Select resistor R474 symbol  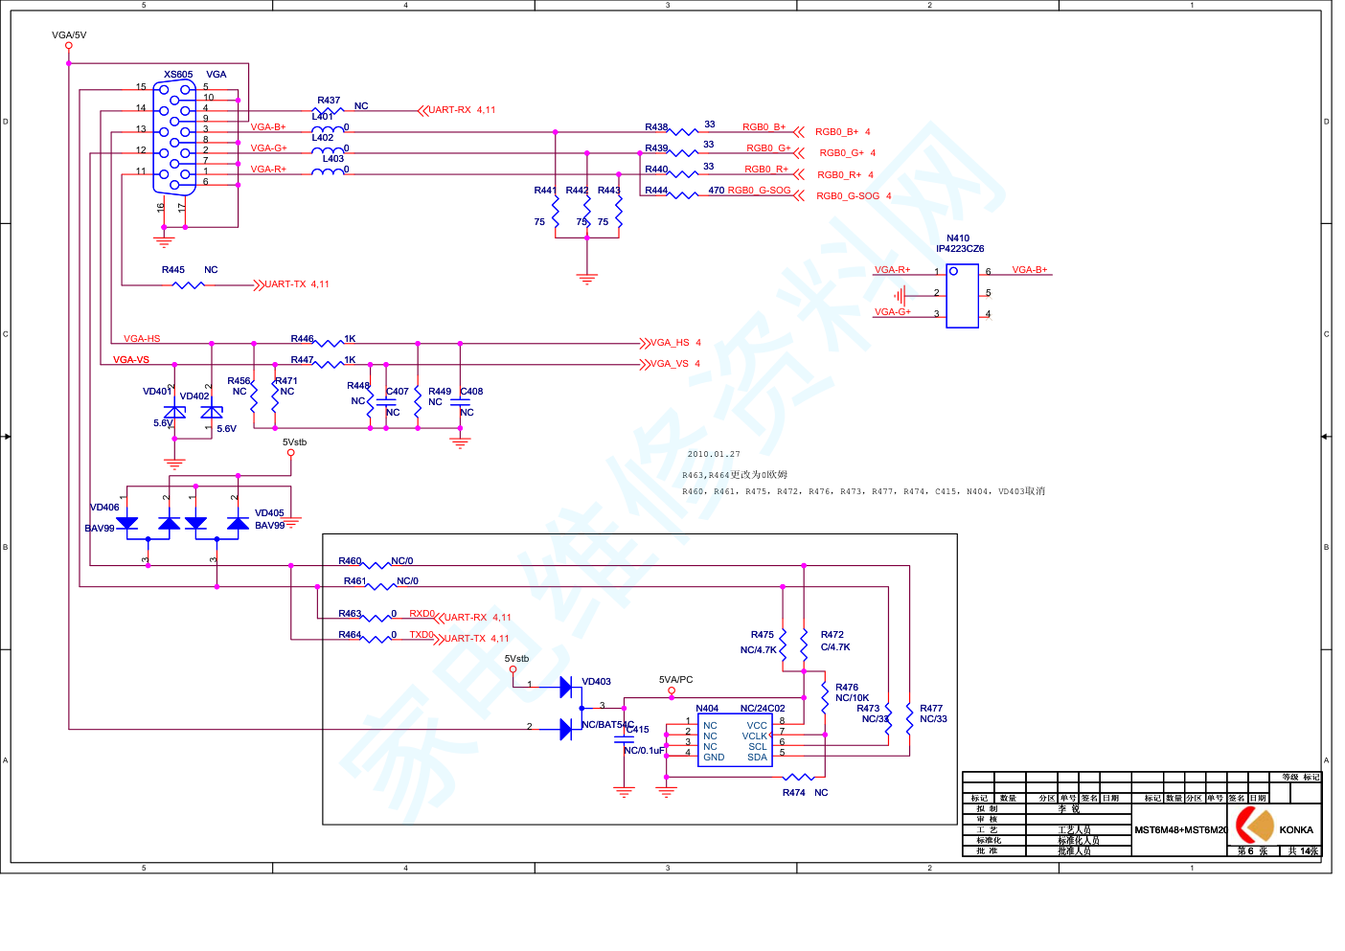798,777
